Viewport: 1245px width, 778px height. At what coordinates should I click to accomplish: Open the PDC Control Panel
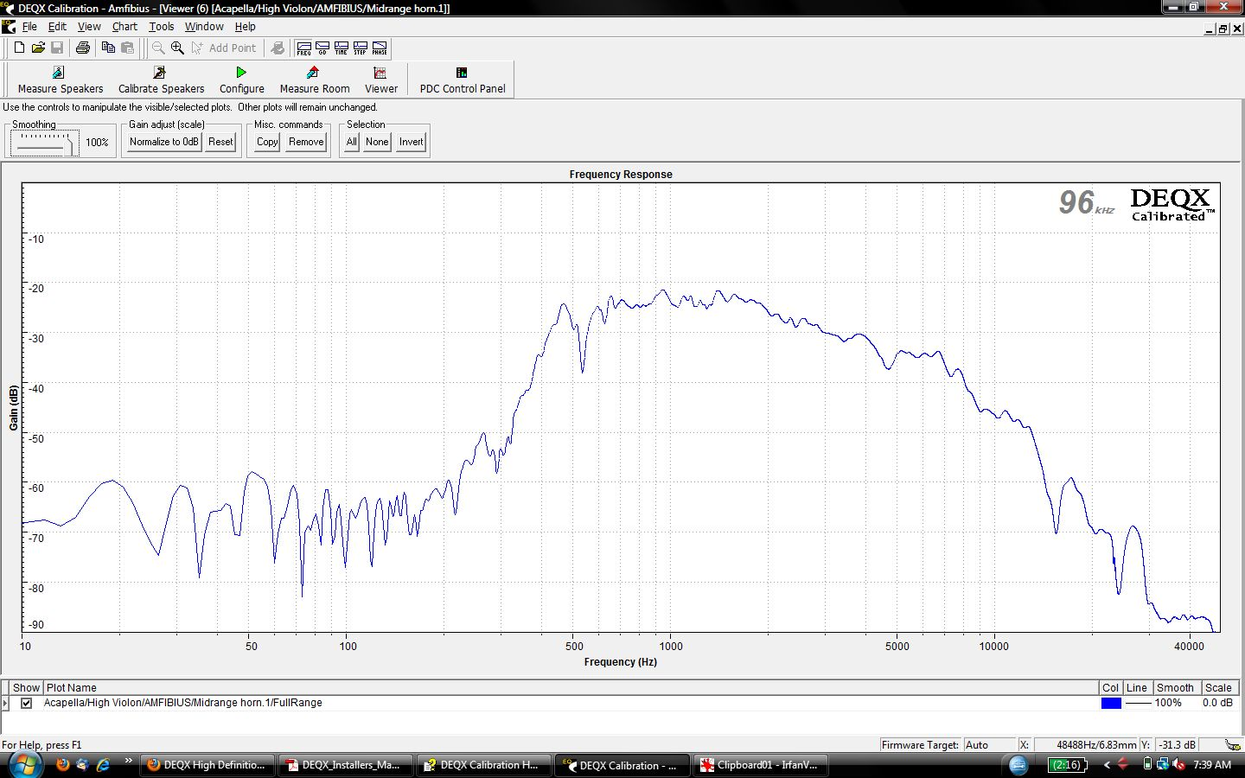(462, 80)
